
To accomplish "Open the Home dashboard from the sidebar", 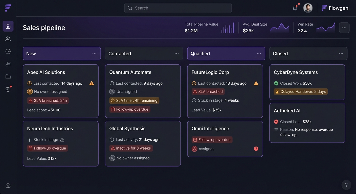I will [8, 26].
